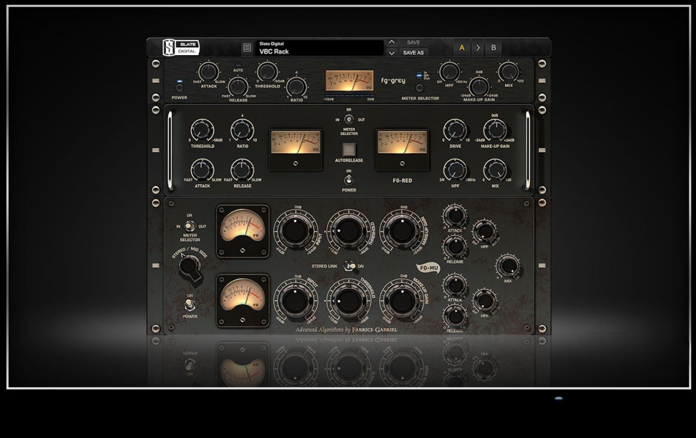
Task: Open the preset browser list icon
Action: 247,48
